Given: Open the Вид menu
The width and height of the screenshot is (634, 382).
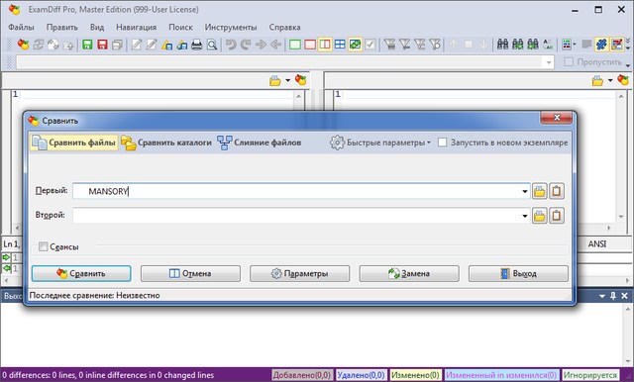Looking at the screenshot, I should 97,27.
